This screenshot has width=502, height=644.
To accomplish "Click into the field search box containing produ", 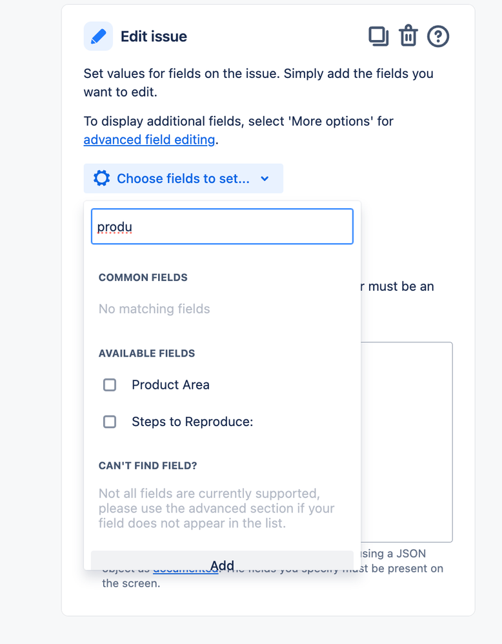I will point(222,226).
